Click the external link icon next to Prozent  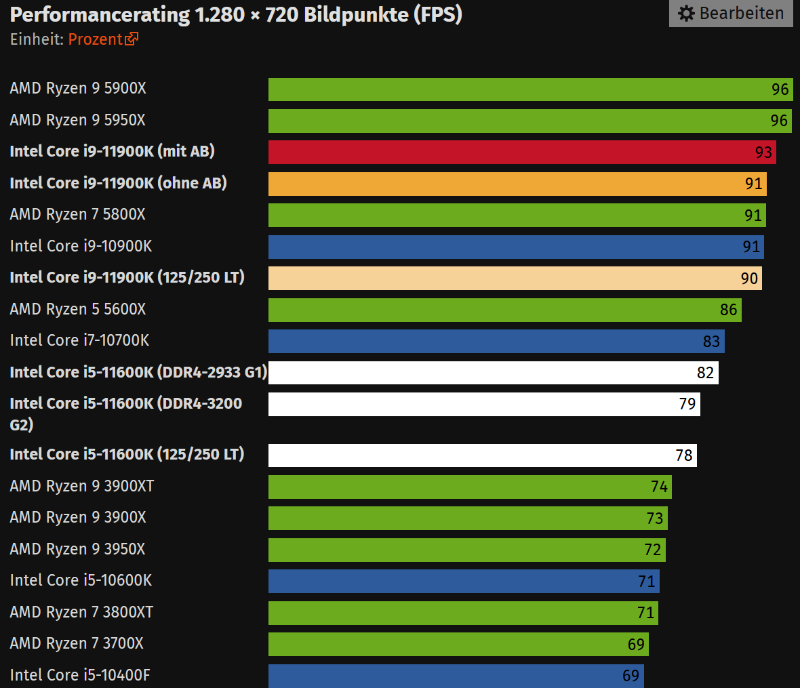pos(132,39)
